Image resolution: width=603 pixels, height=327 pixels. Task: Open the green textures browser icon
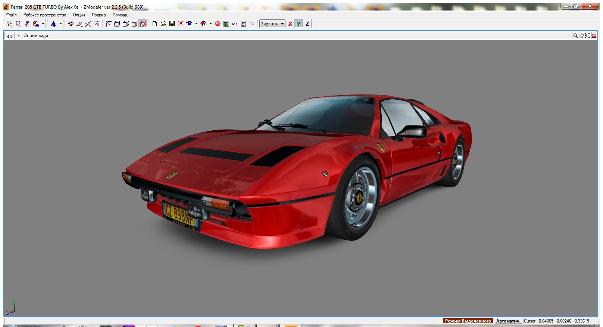(226, 24)
